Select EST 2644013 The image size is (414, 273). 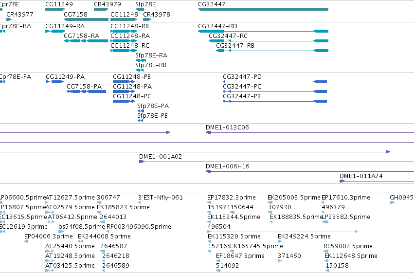click(103, 222)
